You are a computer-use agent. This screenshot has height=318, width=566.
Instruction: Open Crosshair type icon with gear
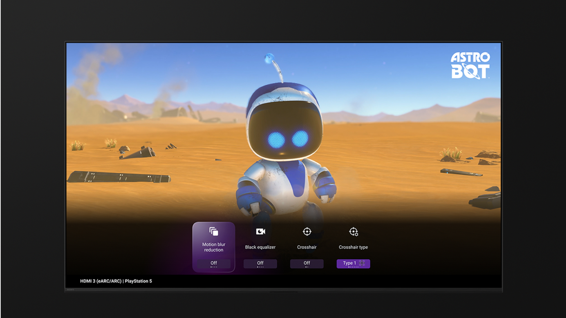(353, 232)
